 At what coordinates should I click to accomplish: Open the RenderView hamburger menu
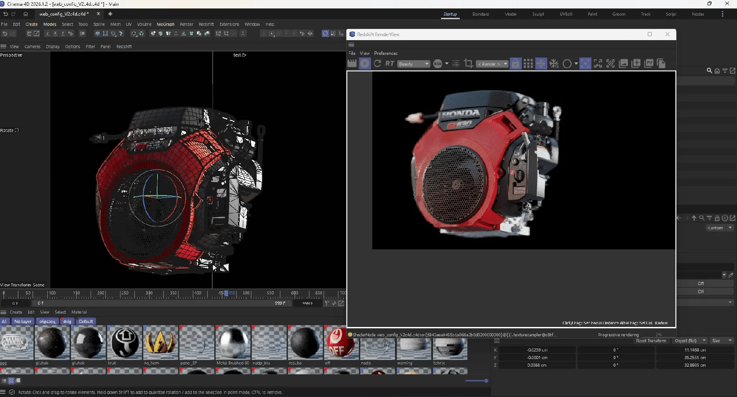click(351, 45)
